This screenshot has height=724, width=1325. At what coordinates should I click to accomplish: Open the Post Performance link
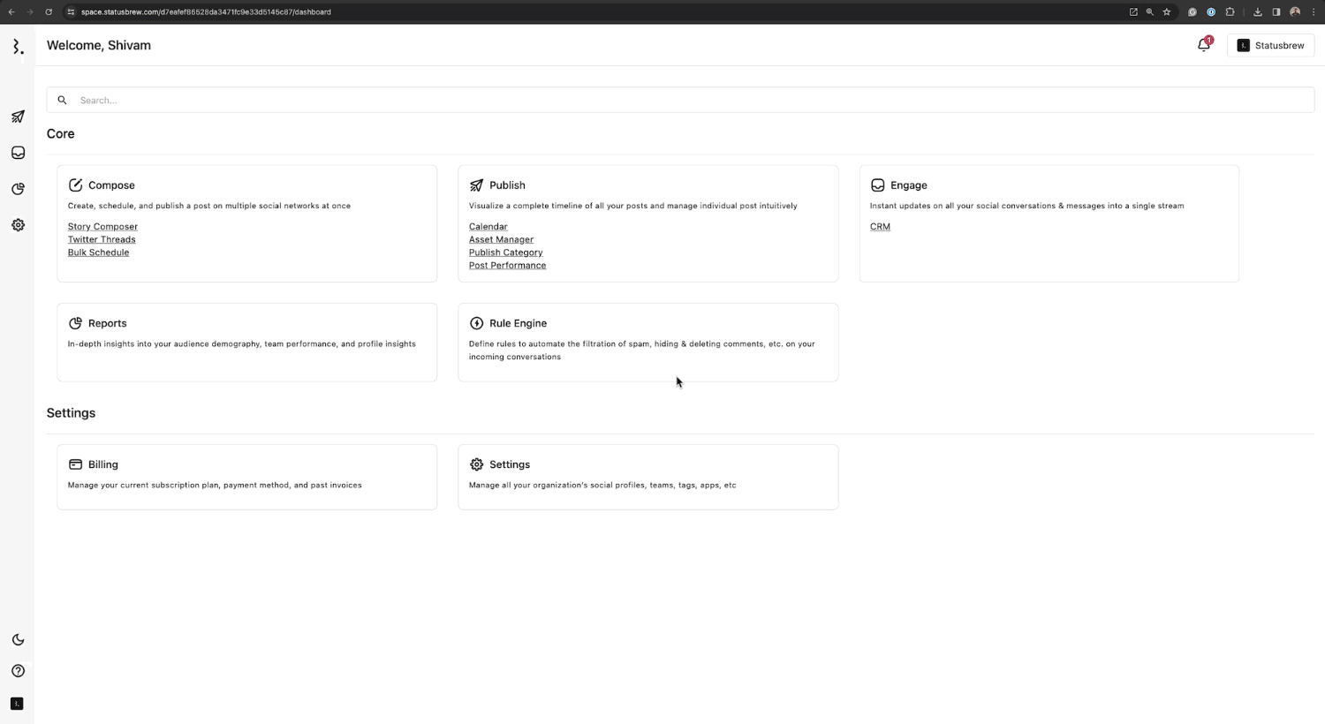pyautogui.click(x=507, y=266)
